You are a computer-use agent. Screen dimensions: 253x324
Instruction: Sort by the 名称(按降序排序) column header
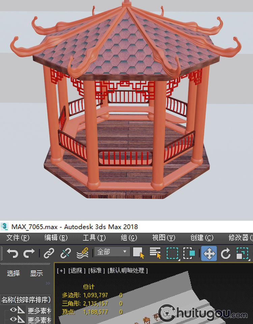(26, 299)
